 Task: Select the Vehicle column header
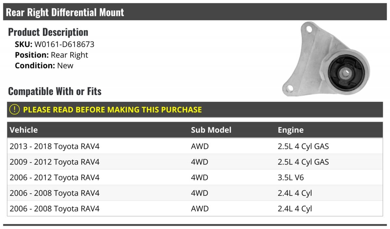(24, 130)
